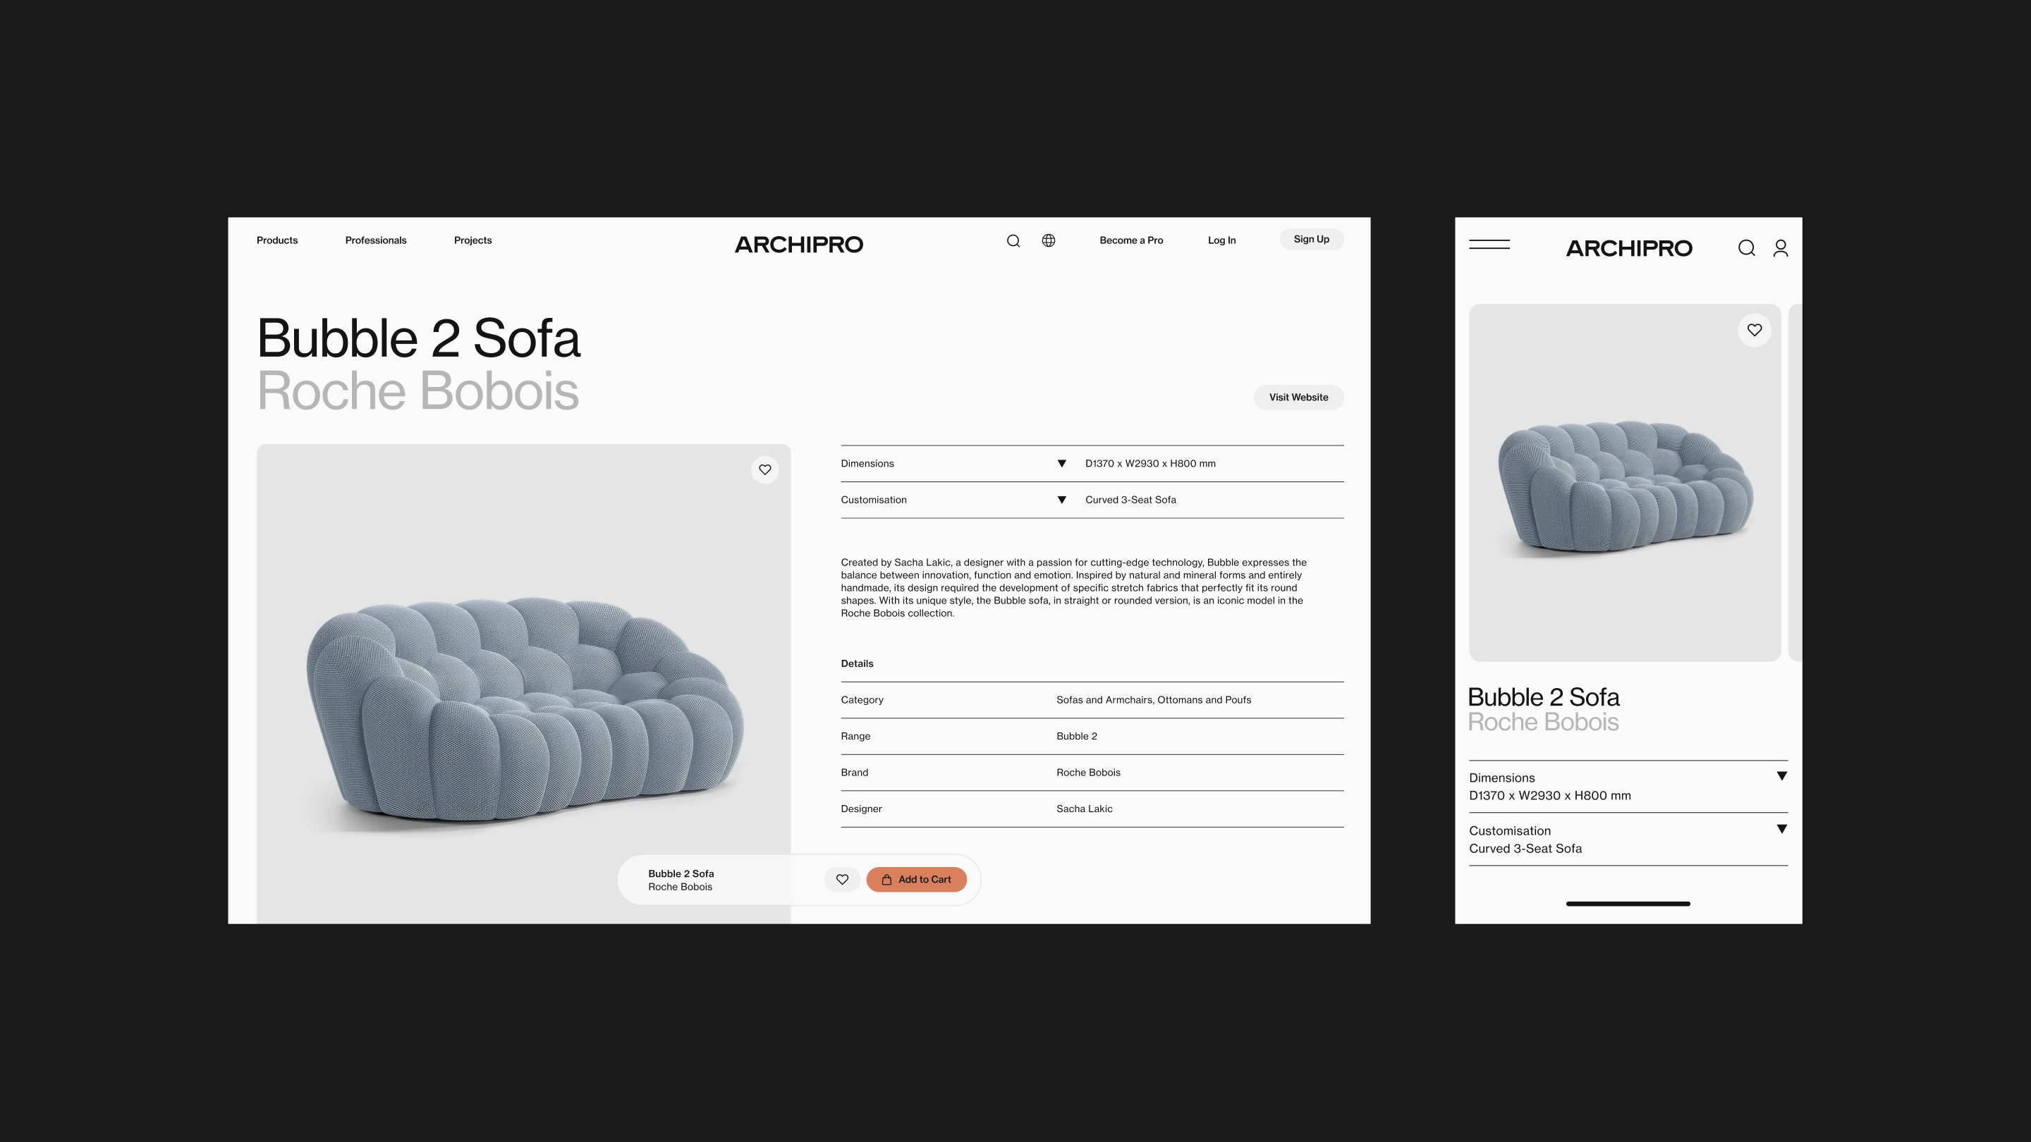The image size is (2031, 1142).
Task: Open the mobile hamburger menu
Action: 1489,245
